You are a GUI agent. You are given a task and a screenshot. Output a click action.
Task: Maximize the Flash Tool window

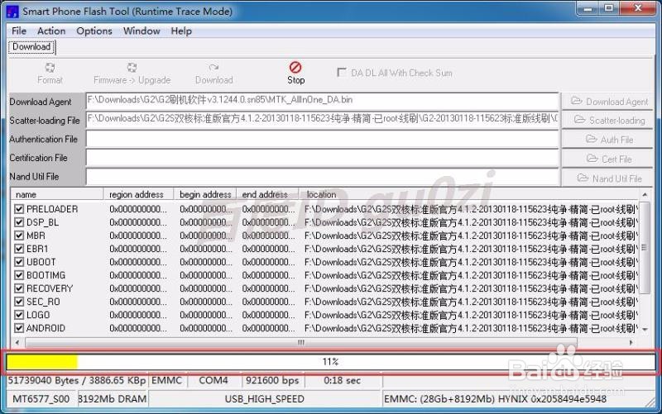pos(609,8)
